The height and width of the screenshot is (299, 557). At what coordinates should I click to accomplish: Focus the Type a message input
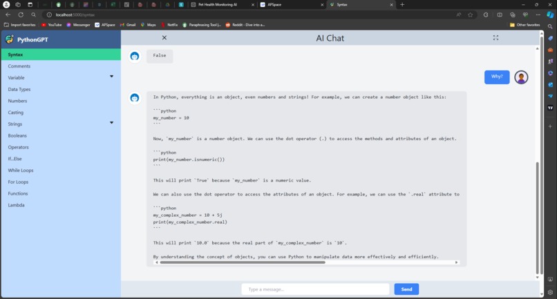(315, 289)
